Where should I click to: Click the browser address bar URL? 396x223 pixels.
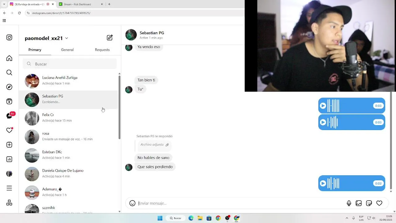(61, 13)
